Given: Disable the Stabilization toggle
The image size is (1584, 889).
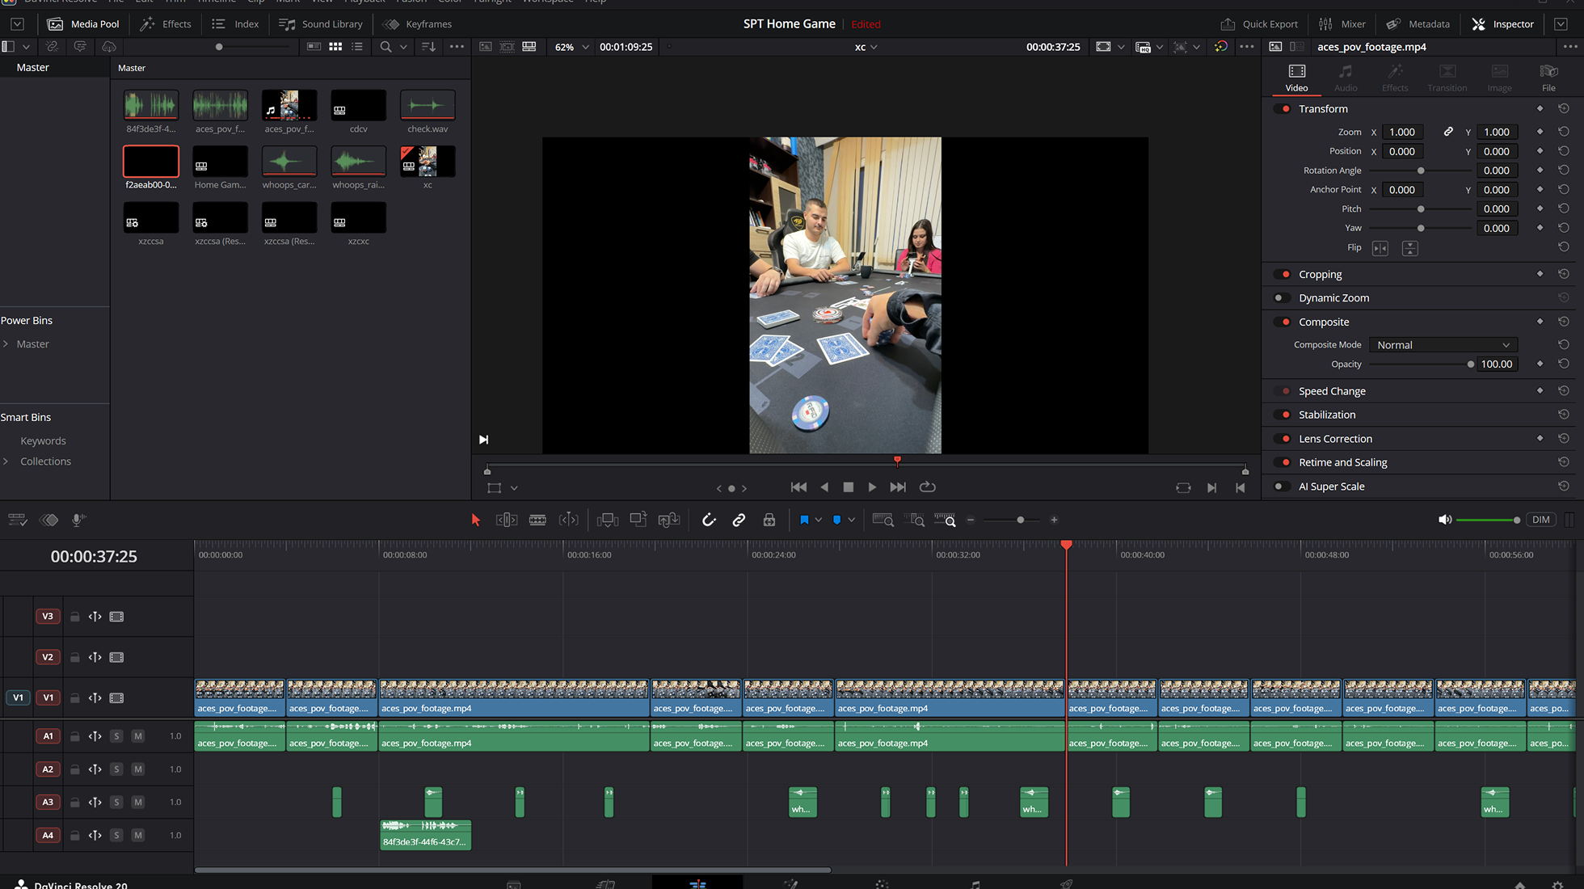Looking at the screenshot, I should click(1283, 415).
